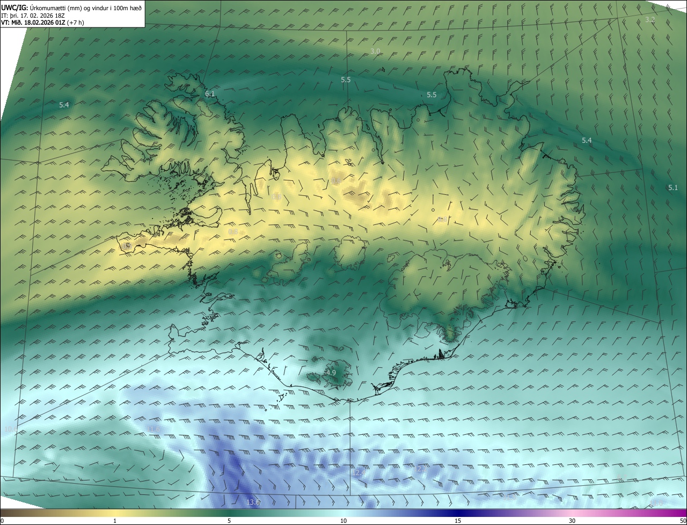The width and height of the screenshot is (687, 525).
Task: Click the 5.1 value label on the map
Action: coord(673,187)
